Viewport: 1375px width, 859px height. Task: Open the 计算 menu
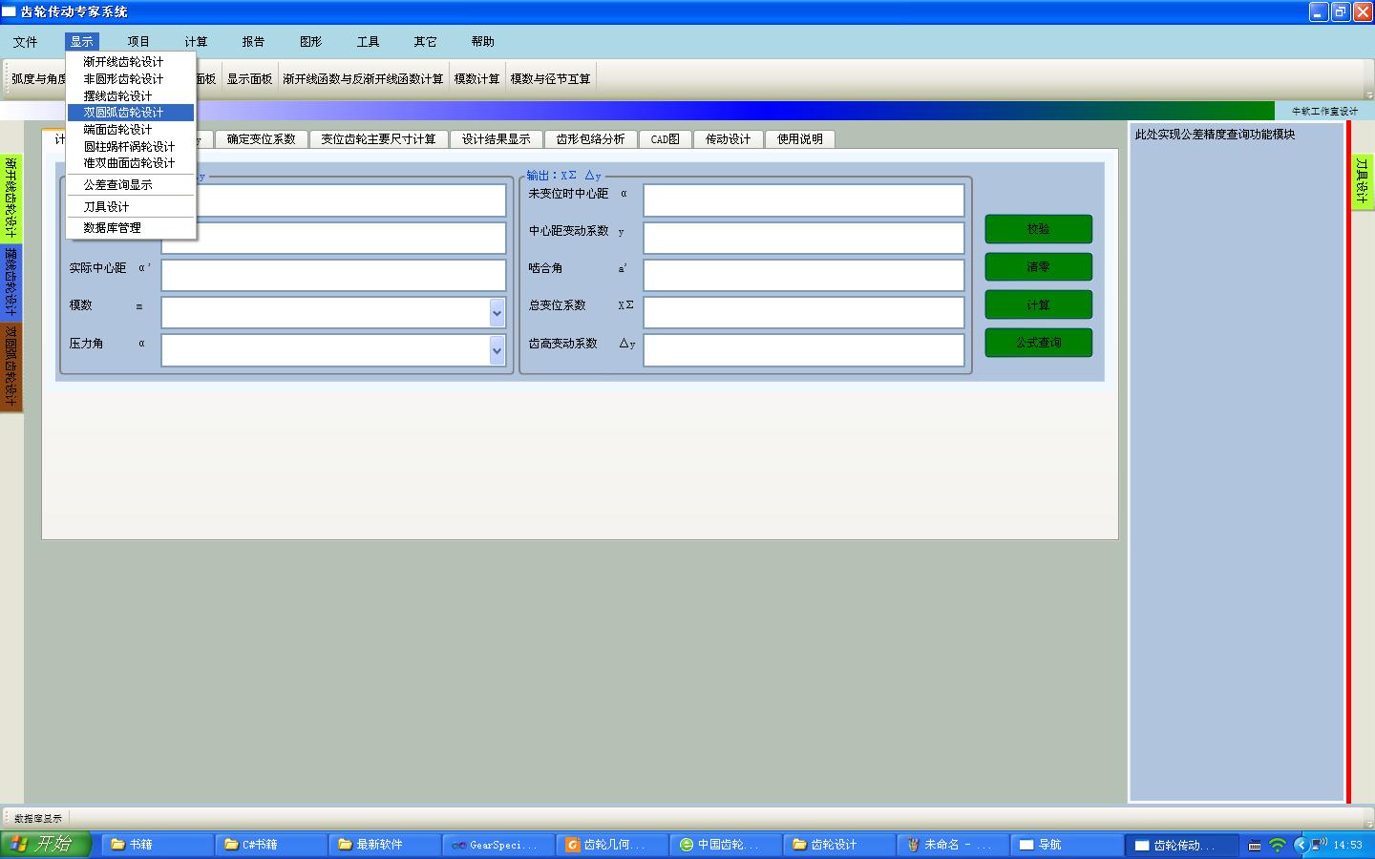click(196, 41)
